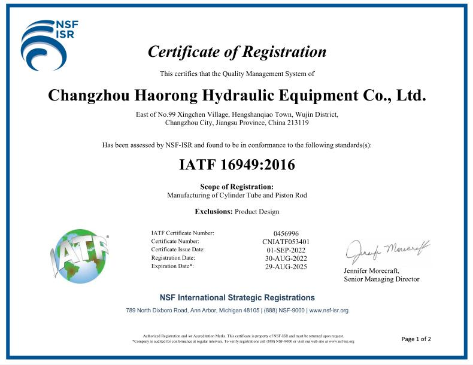Viewport: 473px width, 365px height.
Task: Click the Exclusions: Product Design line
Action: click(x=236, y=212)
